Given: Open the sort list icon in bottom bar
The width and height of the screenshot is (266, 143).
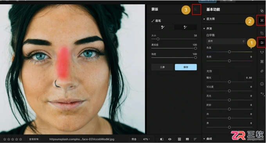Looking at the screenshot, I should (195, 139).
